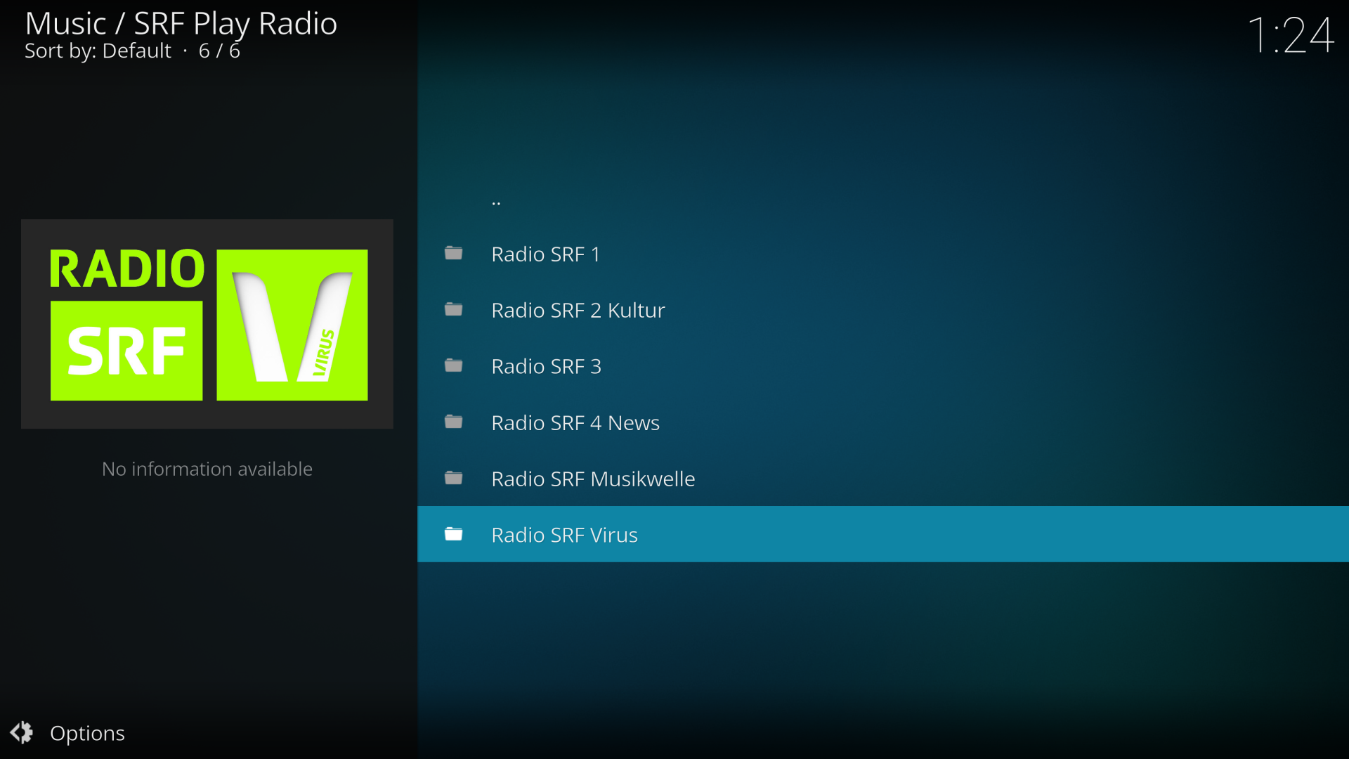Image resolution: width=1349 pixels, height=759 pixels.
Task: Select Radio SRF Musikwelle entry
Action: point(592,479)
